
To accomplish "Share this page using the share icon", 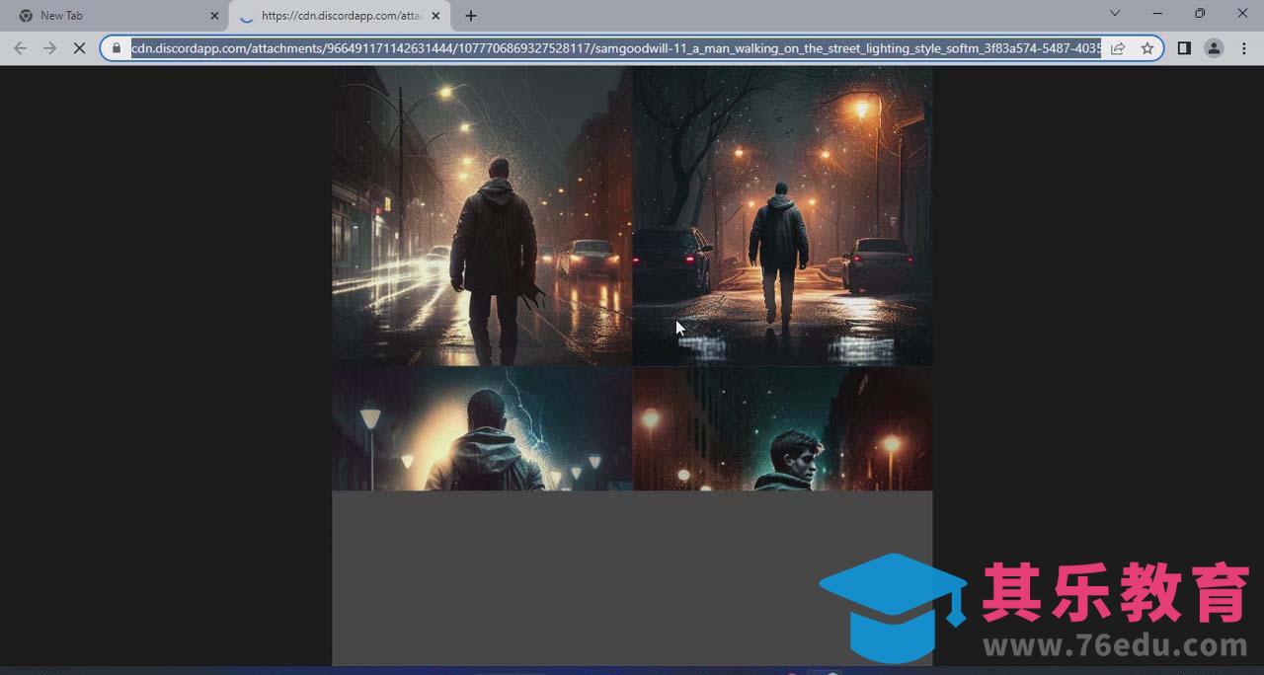I will coord(1118,48).
